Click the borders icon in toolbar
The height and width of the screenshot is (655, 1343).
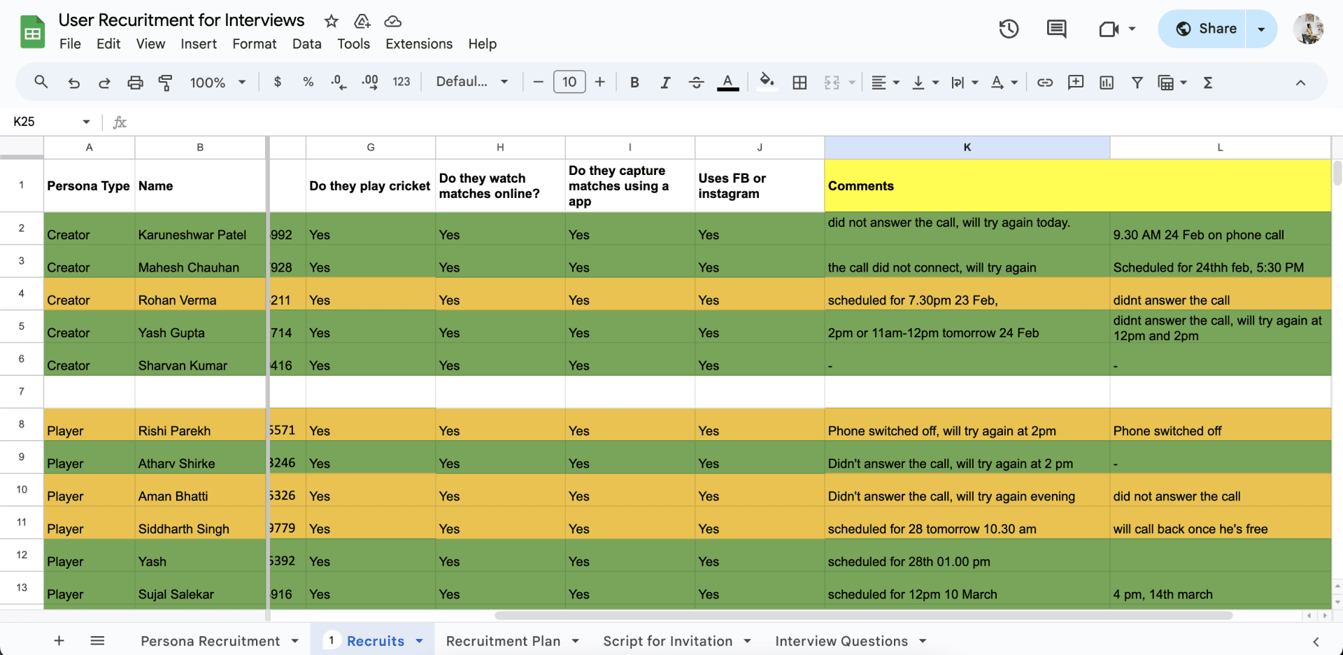(800, 83)
